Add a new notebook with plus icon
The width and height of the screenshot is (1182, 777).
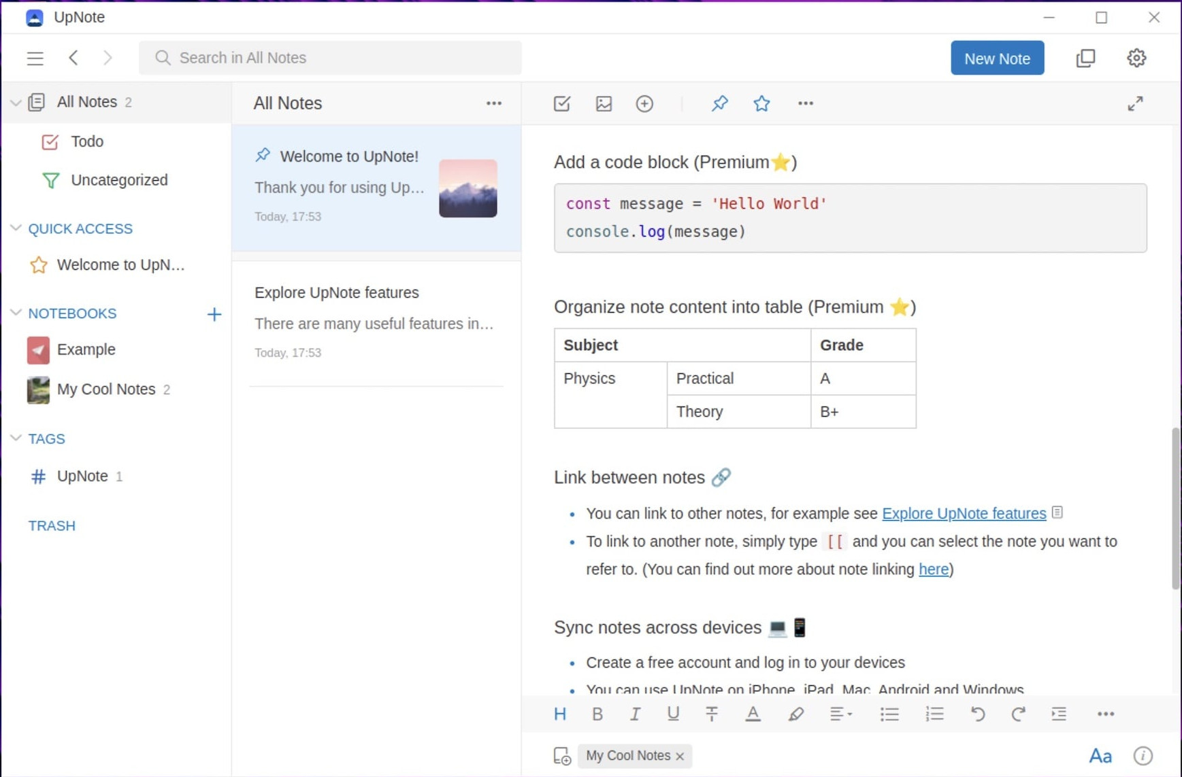click(214, 314)
